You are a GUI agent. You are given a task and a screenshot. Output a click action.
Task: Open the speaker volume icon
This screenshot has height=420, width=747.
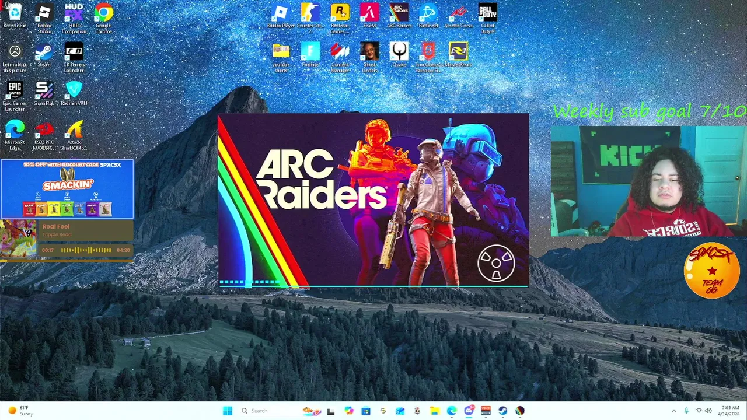(708, 411)
